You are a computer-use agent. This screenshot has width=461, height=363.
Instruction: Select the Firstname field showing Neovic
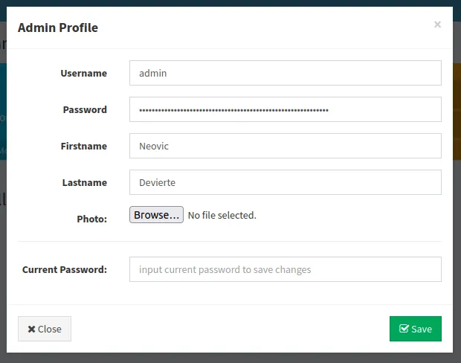[x=285, y=146]
